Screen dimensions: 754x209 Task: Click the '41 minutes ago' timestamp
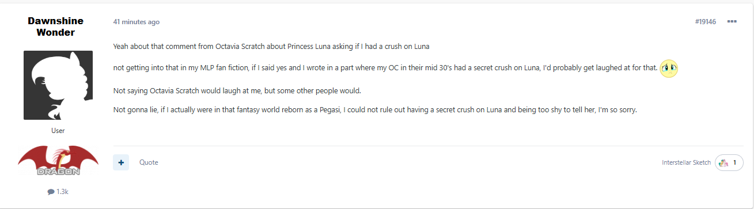[137, 22]
